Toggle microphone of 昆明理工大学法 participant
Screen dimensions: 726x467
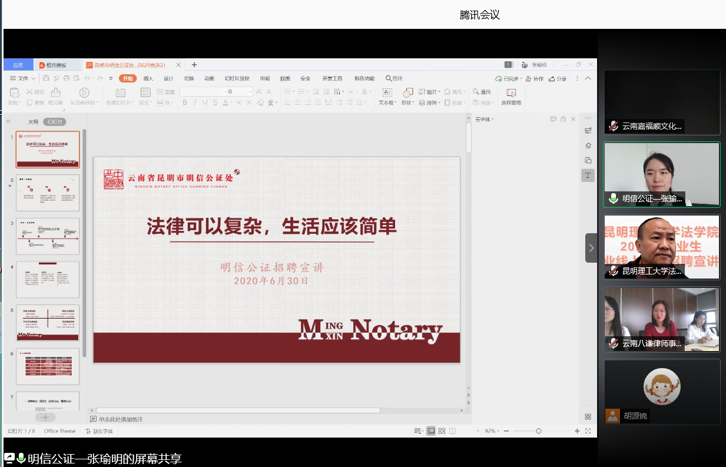click(614, 271)
